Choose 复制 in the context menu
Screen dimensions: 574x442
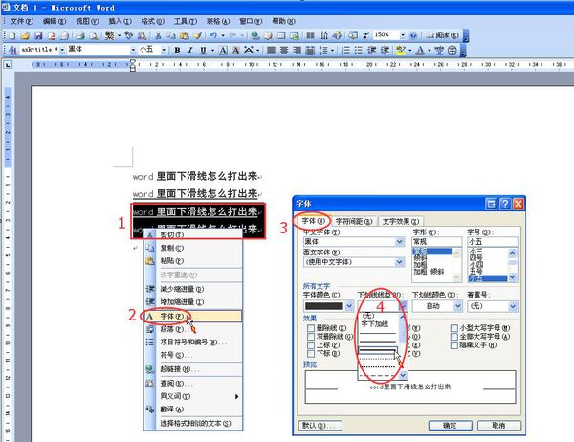tap(193, 248)
